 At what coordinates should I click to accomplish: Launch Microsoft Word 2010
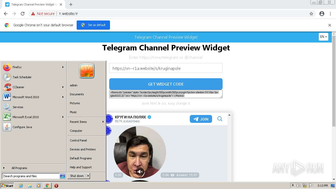click(x=33, y=97)
